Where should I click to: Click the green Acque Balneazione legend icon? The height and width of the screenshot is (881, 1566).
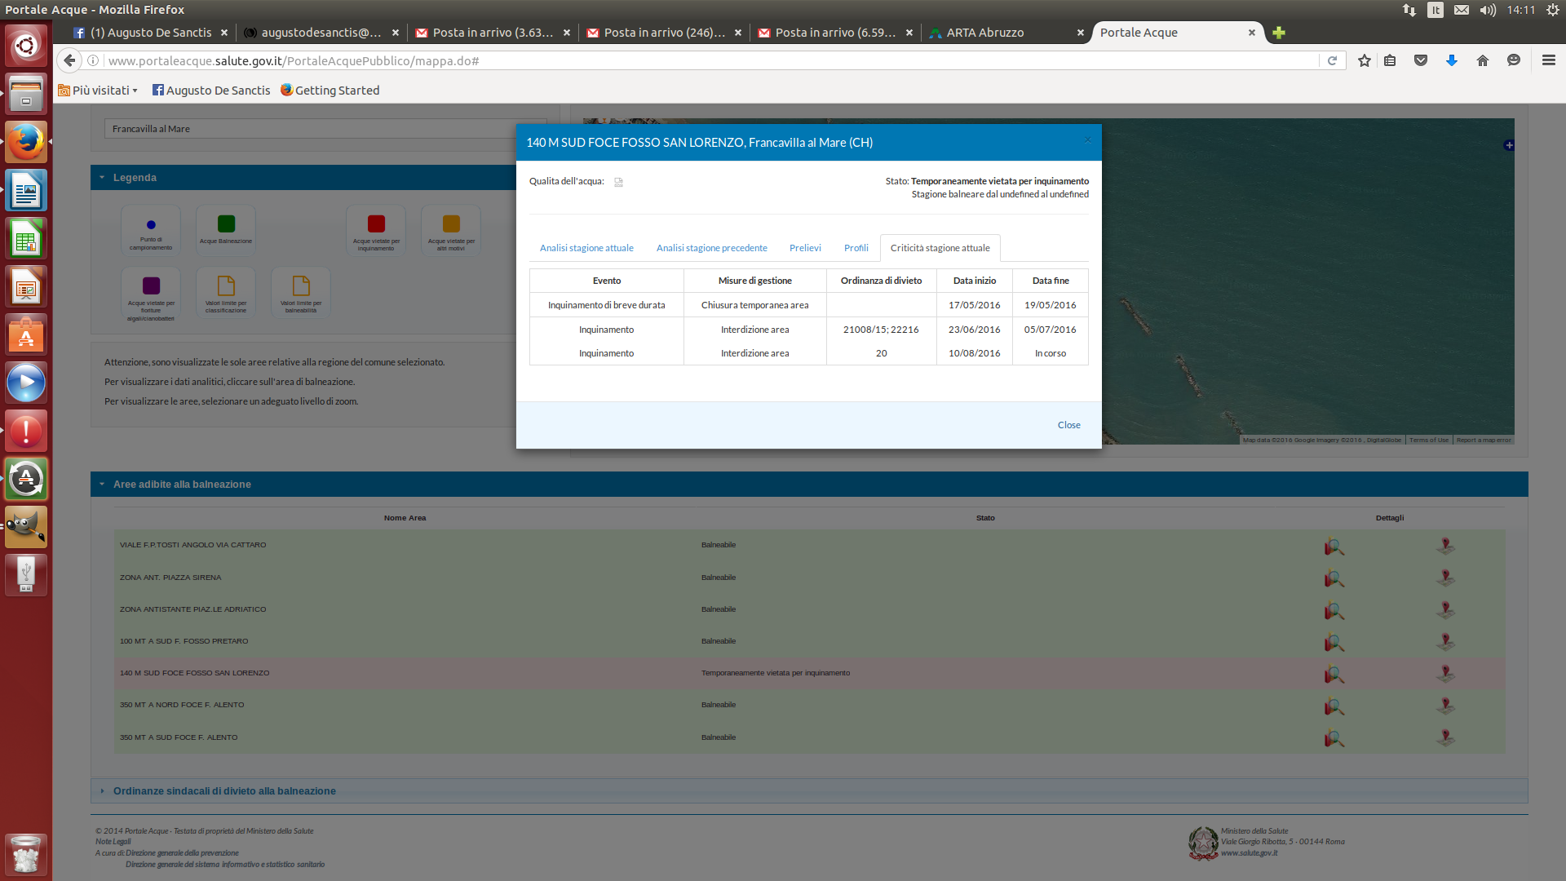coord(226,224)
